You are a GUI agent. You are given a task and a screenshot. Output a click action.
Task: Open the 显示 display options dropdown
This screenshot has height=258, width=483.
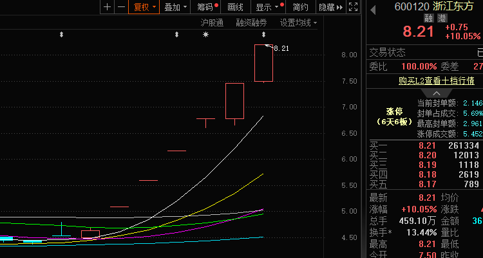click(267, 7)
